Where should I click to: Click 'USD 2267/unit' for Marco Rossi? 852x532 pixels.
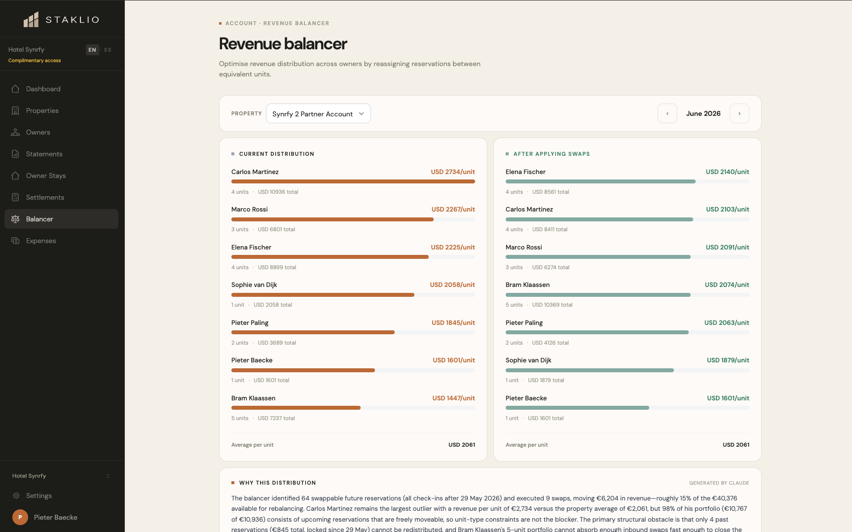pyautogui.click(x=453, y=209)
